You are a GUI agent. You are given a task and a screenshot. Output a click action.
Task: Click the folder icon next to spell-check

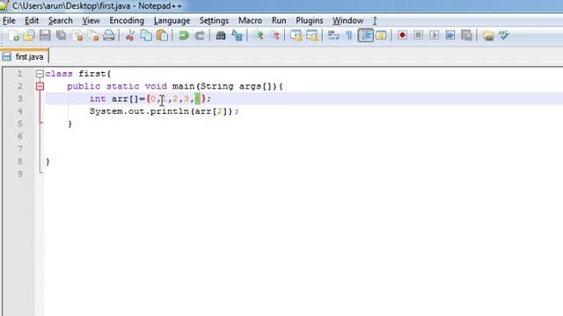tap(488, 35)
